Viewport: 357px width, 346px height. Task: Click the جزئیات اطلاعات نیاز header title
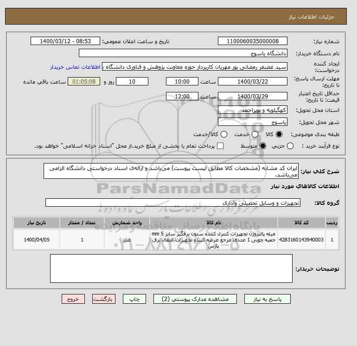(311, 17)
